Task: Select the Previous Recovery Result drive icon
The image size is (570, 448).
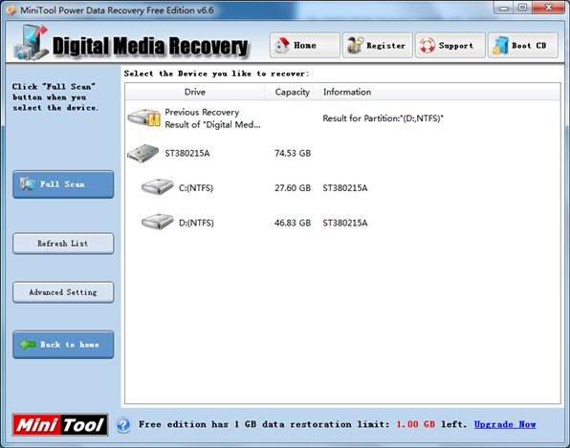Action: [x=144, y=117]
